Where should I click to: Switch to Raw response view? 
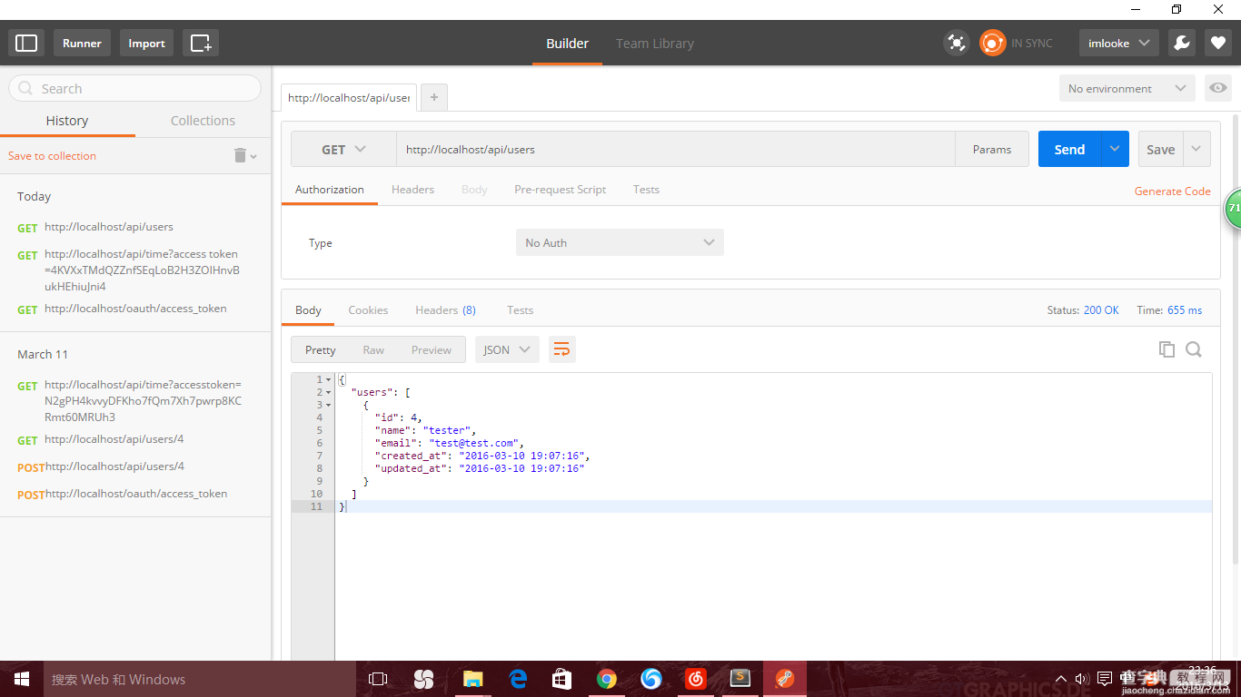click(373, 349)
